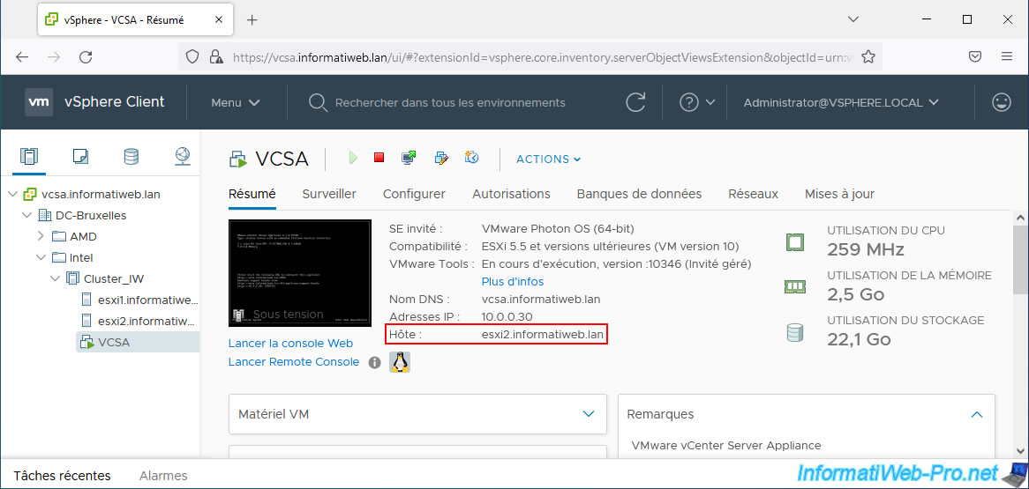Image resolution: width=1029 pixels, height=489 pixels.
Task: Select the Networking inventory tab icon
Action: coord(183,156)
